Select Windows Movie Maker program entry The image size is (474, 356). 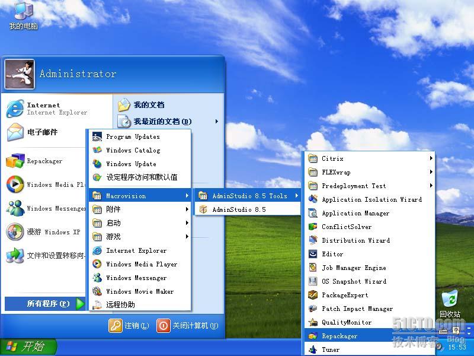tap(140, 291)
